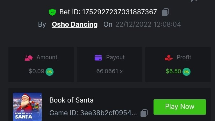Viewport: 215px width, 121px height.
Task: Copy the Bet ID to clipboard
Action: (x=165, y=12)
